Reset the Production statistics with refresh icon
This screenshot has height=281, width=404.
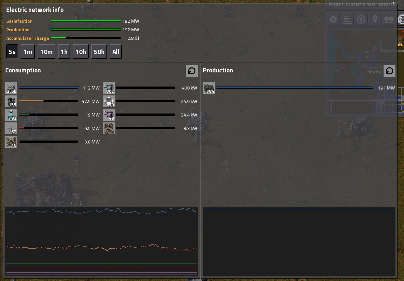389,71
